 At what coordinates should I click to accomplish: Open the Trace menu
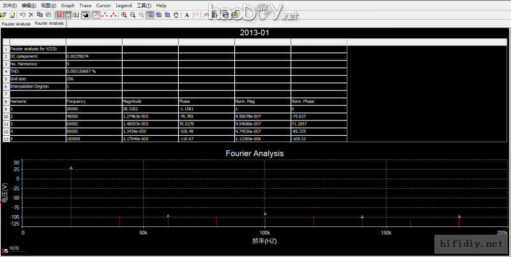pyautogui.click(x=85, y=5)
